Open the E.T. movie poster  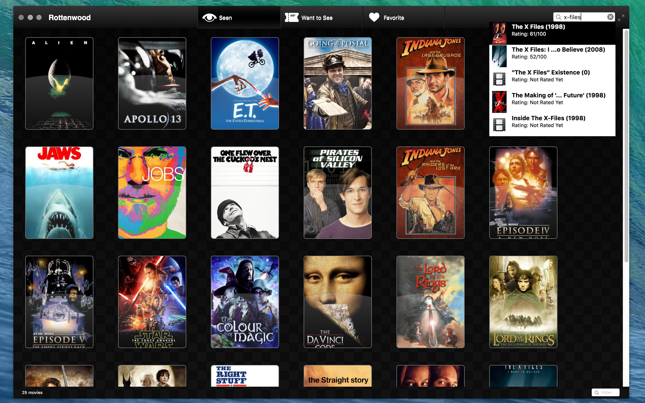[245, 83]
